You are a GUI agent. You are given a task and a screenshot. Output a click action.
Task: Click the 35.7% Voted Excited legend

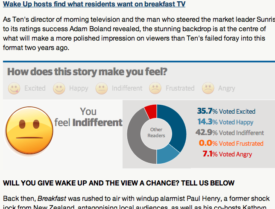click(x=226, y=111)
